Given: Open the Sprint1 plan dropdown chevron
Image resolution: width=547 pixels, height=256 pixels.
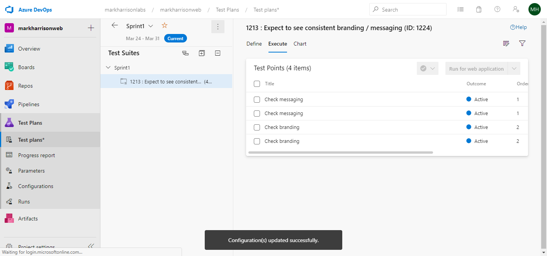Looking at the screenshot, I should [151, 26].
